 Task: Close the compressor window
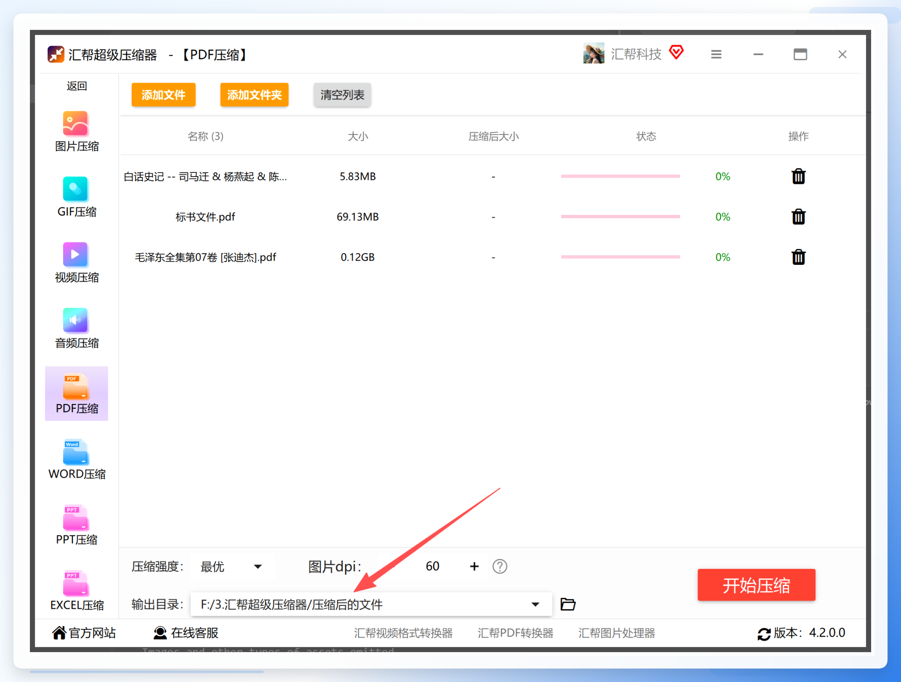842,54
